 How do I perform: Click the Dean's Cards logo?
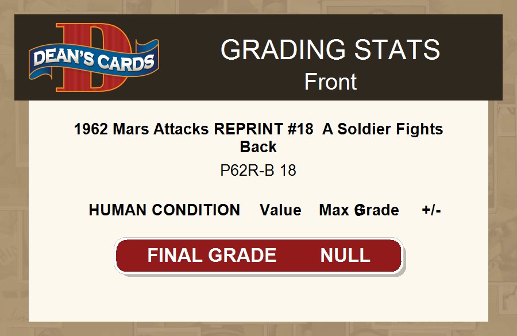[94, 57]
